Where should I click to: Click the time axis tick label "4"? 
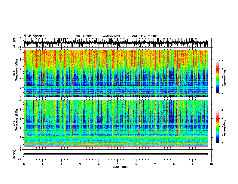pos(99,164)
